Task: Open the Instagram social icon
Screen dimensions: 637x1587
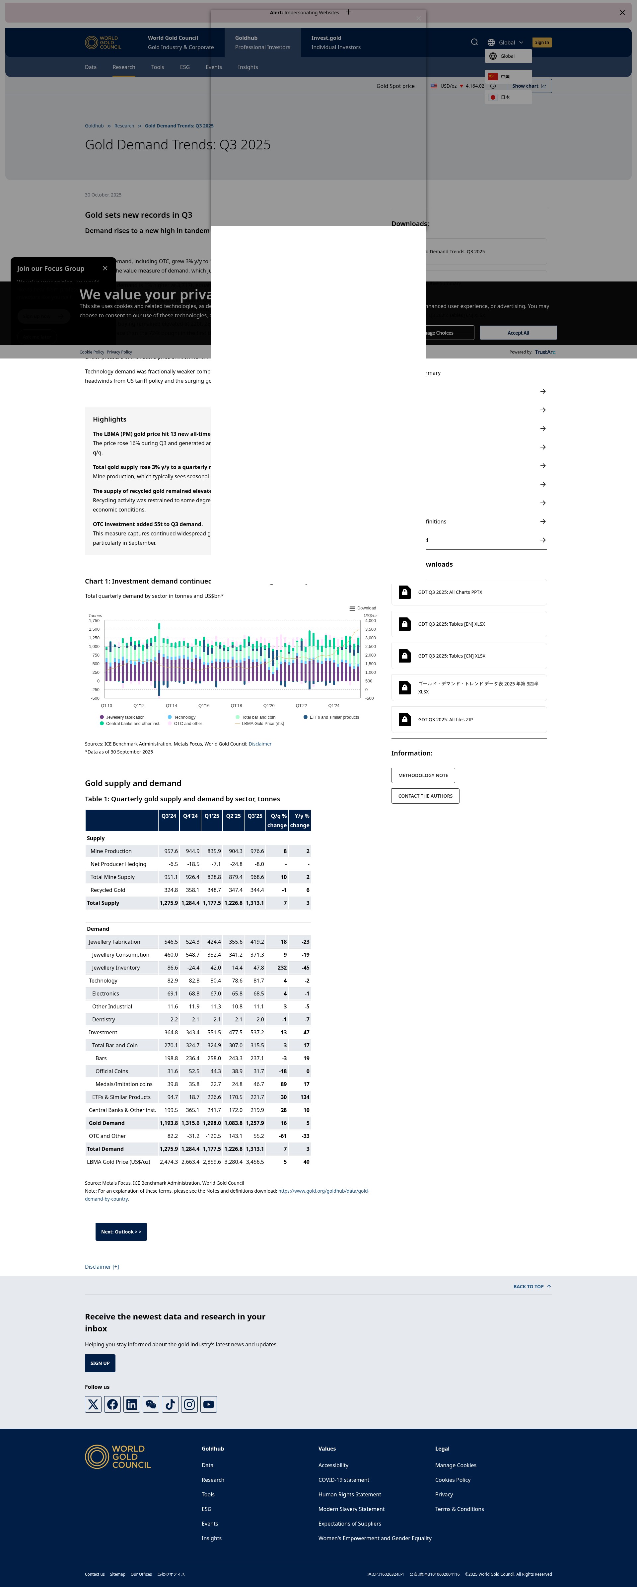Action: pos(190,1405)
